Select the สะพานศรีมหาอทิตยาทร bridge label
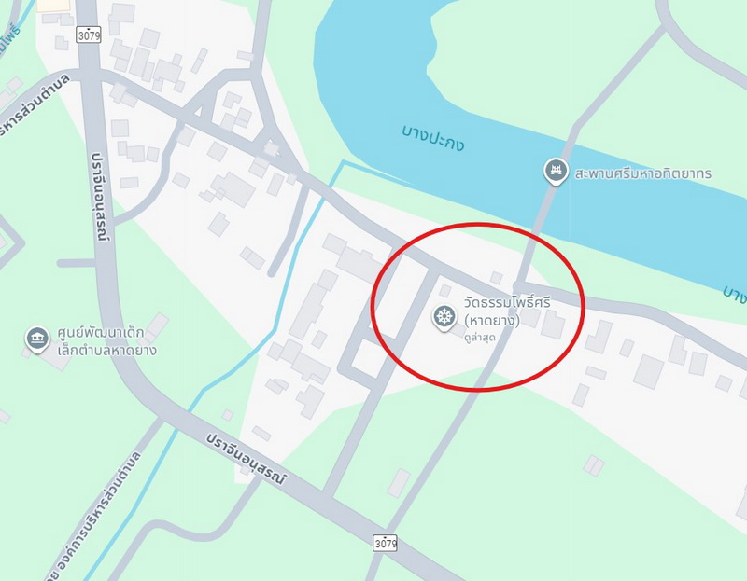 coord(642,173)
